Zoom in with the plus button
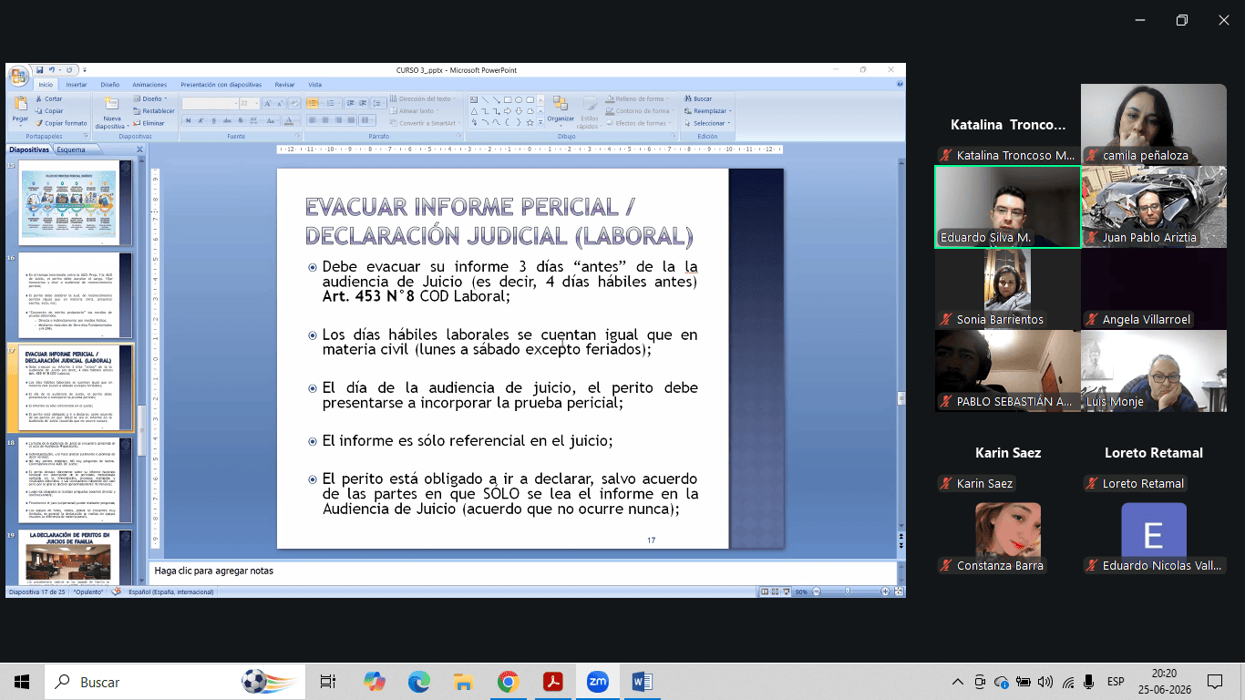Image resolution: width=1245 pixels, height=700 pixels. [x=885, y=592]
